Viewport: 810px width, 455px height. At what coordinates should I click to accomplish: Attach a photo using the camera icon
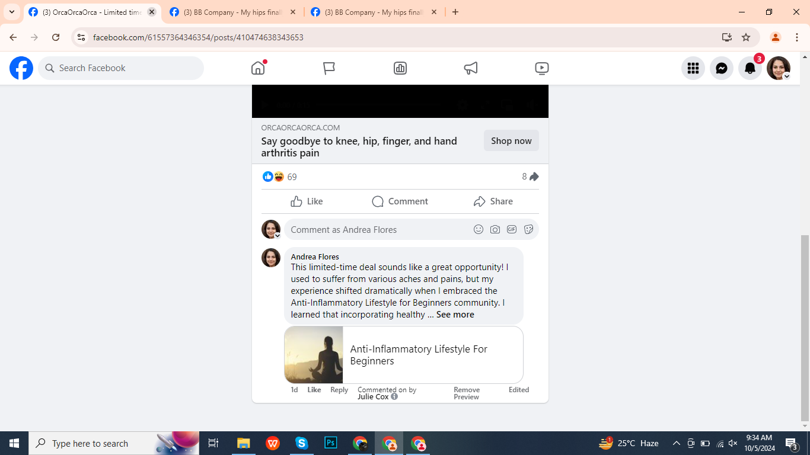[x=495, y=229]
